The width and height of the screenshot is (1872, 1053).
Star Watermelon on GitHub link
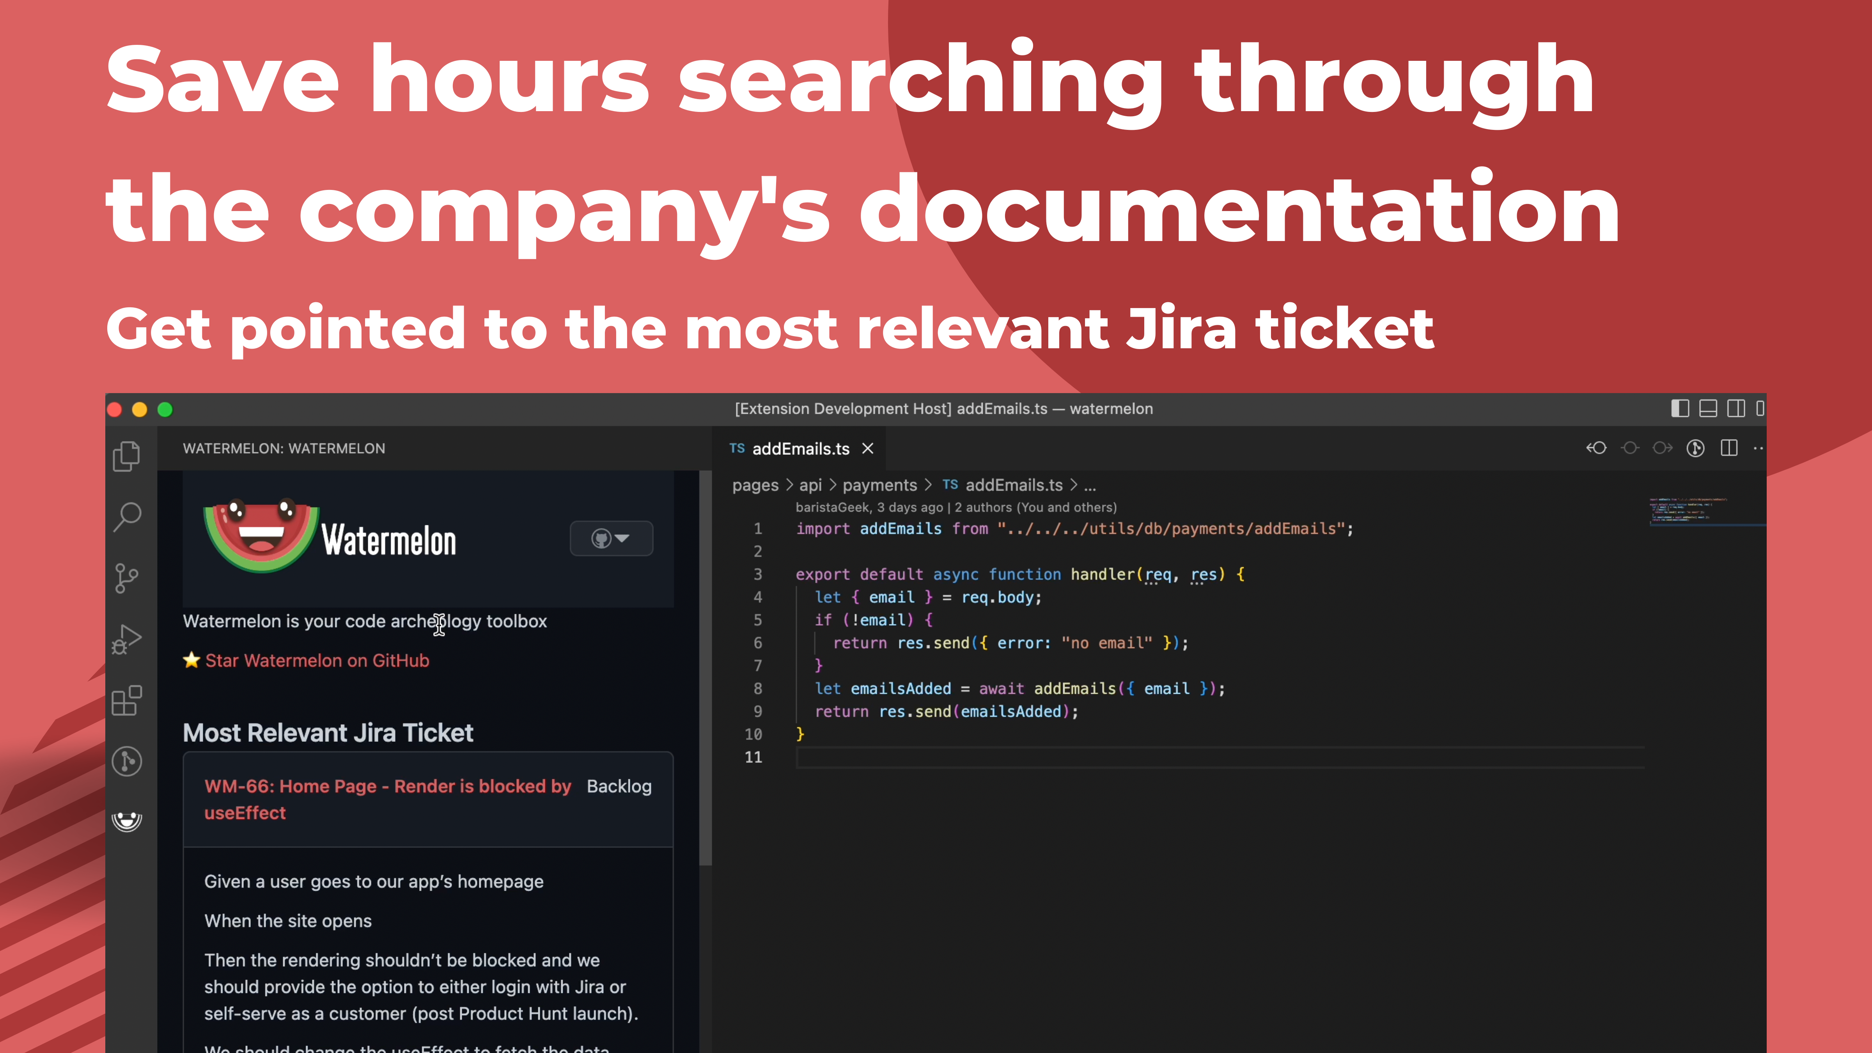tap(317, 661)
